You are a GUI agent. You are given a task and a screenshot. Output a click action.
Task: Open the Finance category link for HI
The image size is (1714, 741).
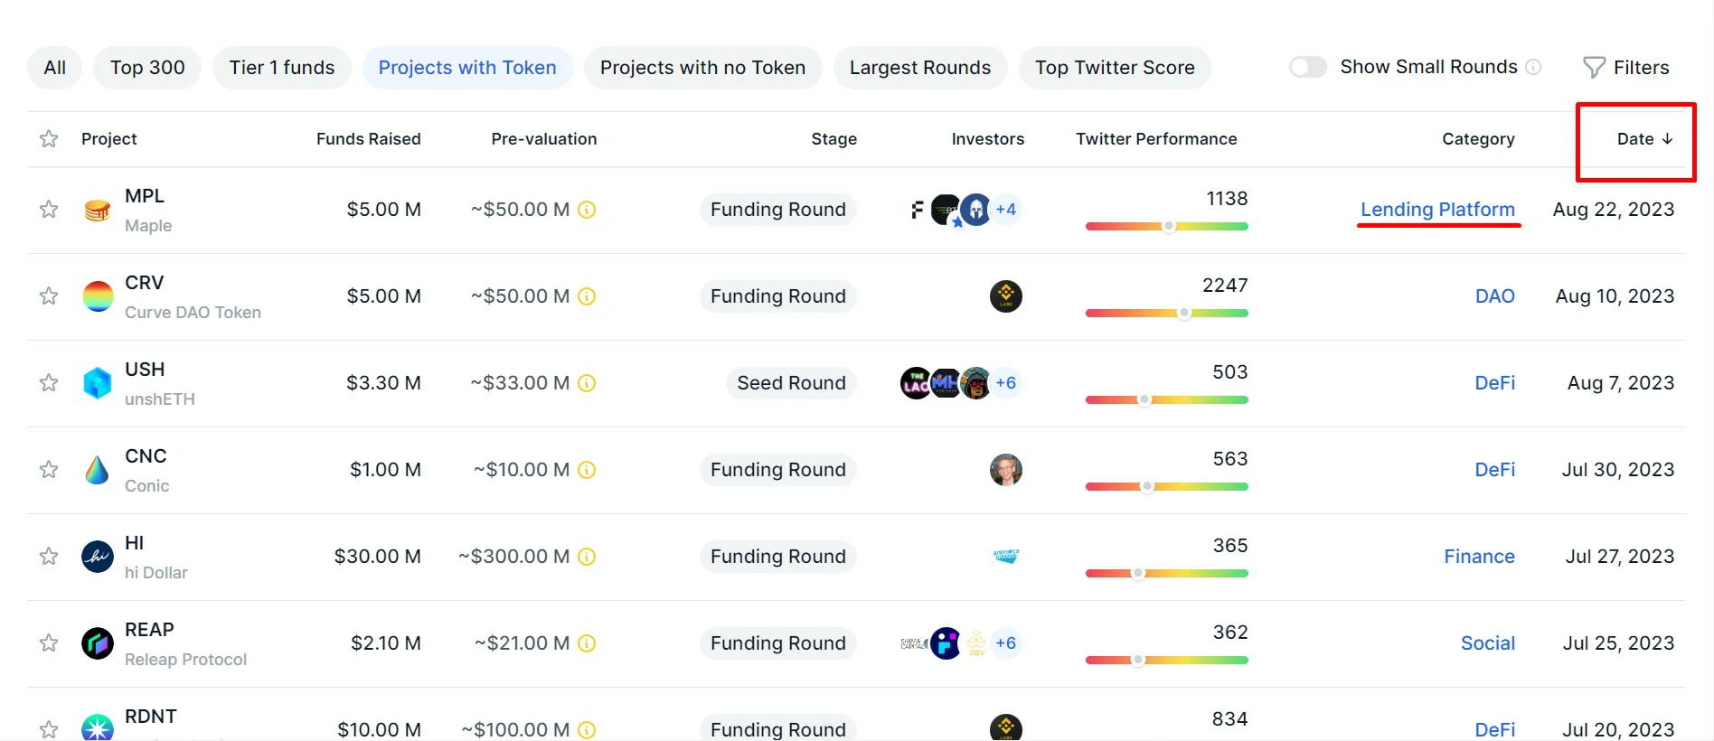point(1479,557)
